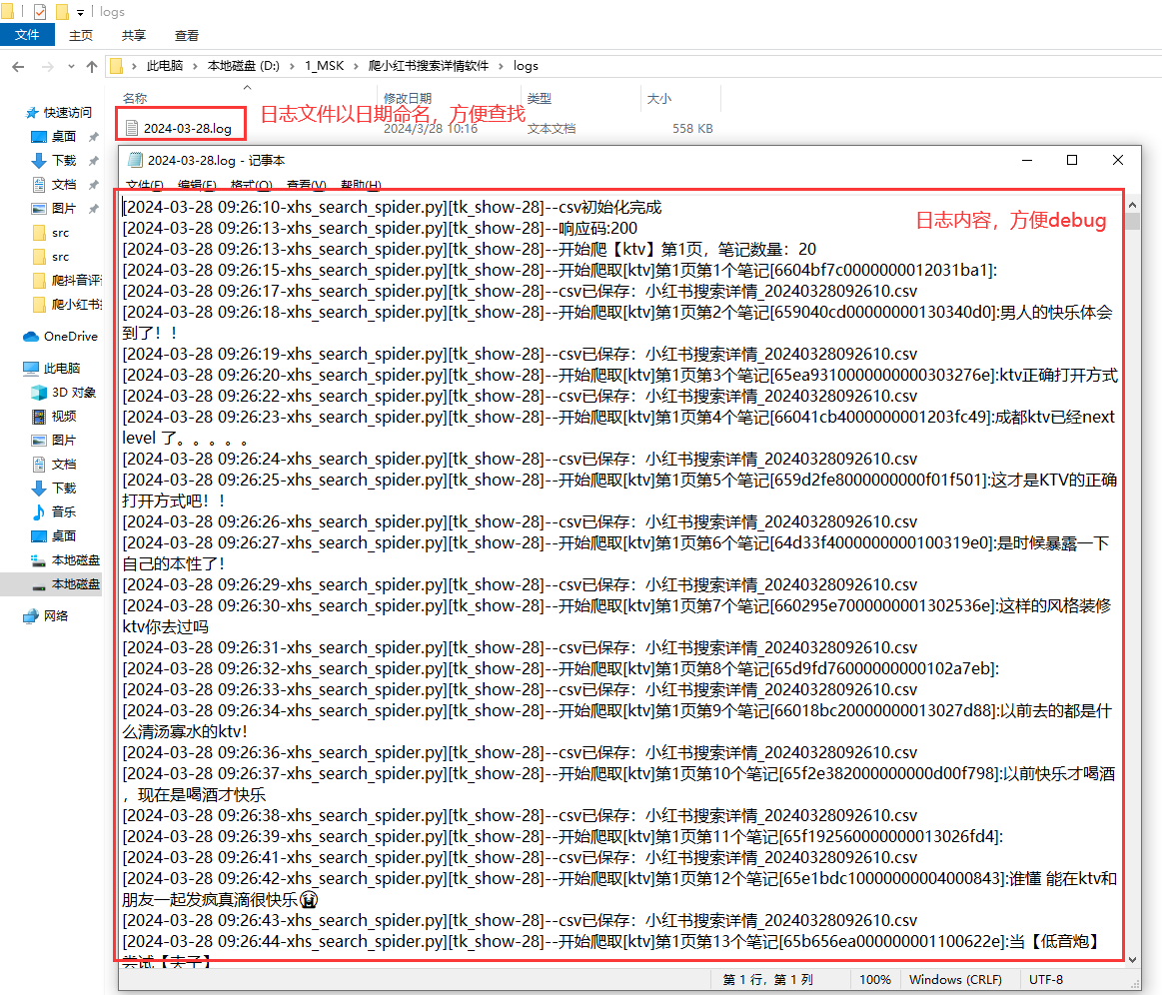Switch to the 查看 ribbon tab
Viewport: 1162px width, 995px height.
[x=186, y=36]
